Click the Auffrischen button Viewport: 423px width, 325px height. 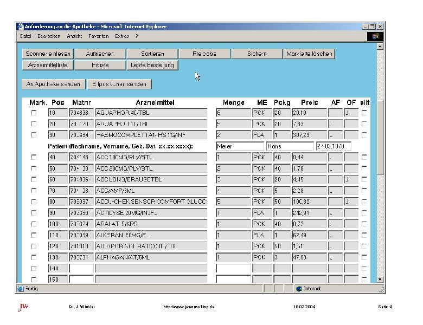pyautogui.click(x=100, y=54)
